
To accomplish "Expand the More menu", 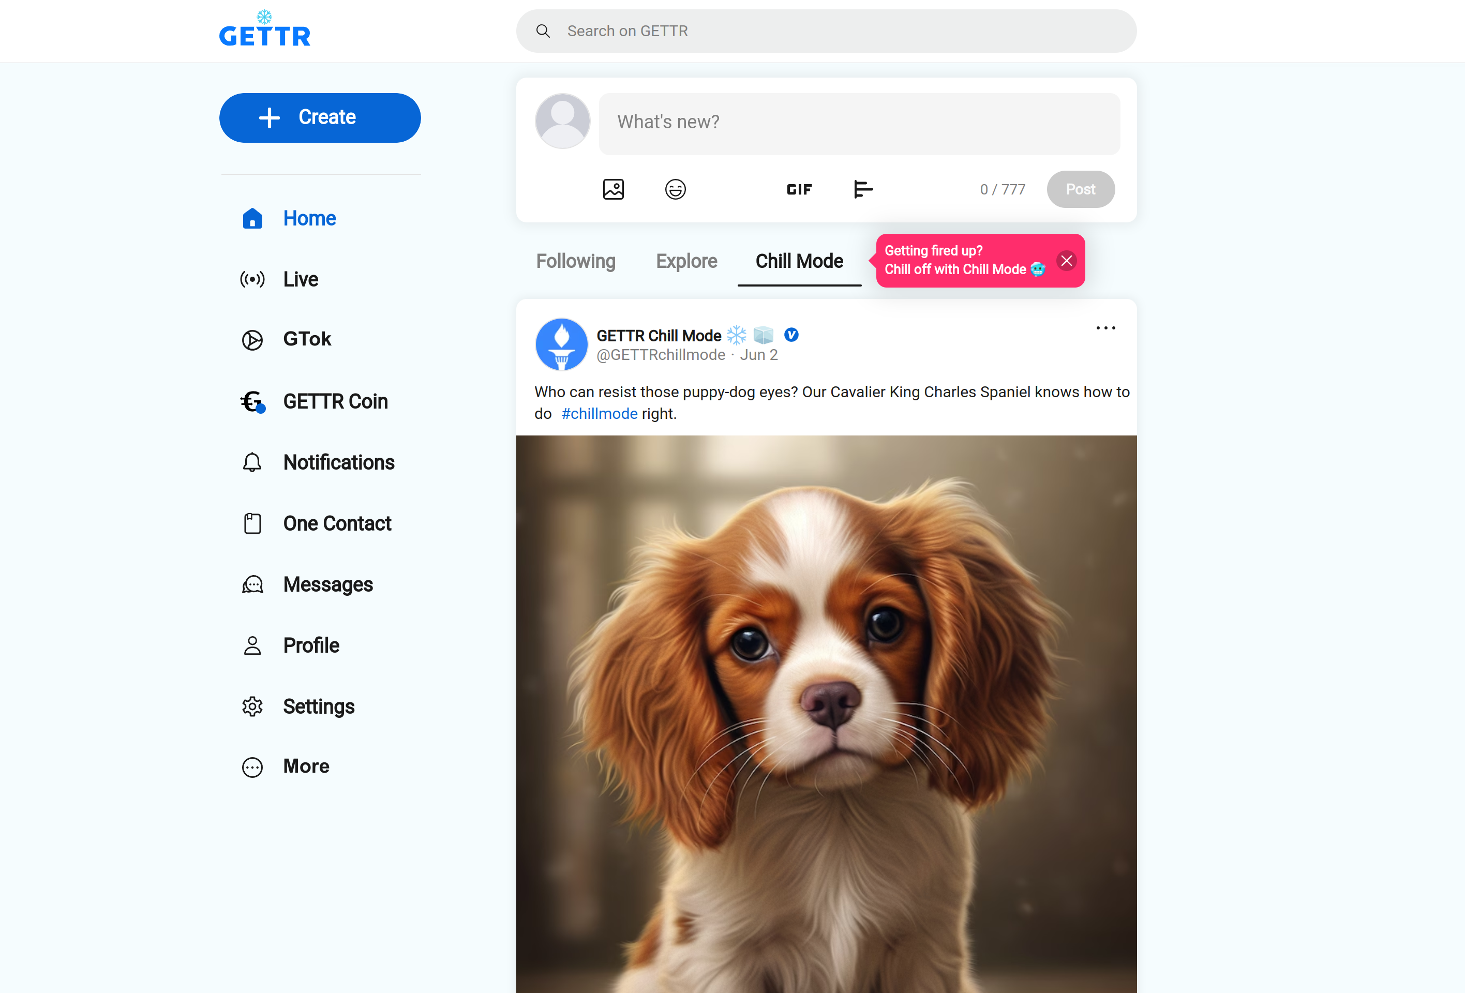I will [306, 766].
